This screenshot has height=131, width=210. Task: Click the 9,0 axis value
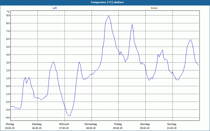click(x=8, y=15)
